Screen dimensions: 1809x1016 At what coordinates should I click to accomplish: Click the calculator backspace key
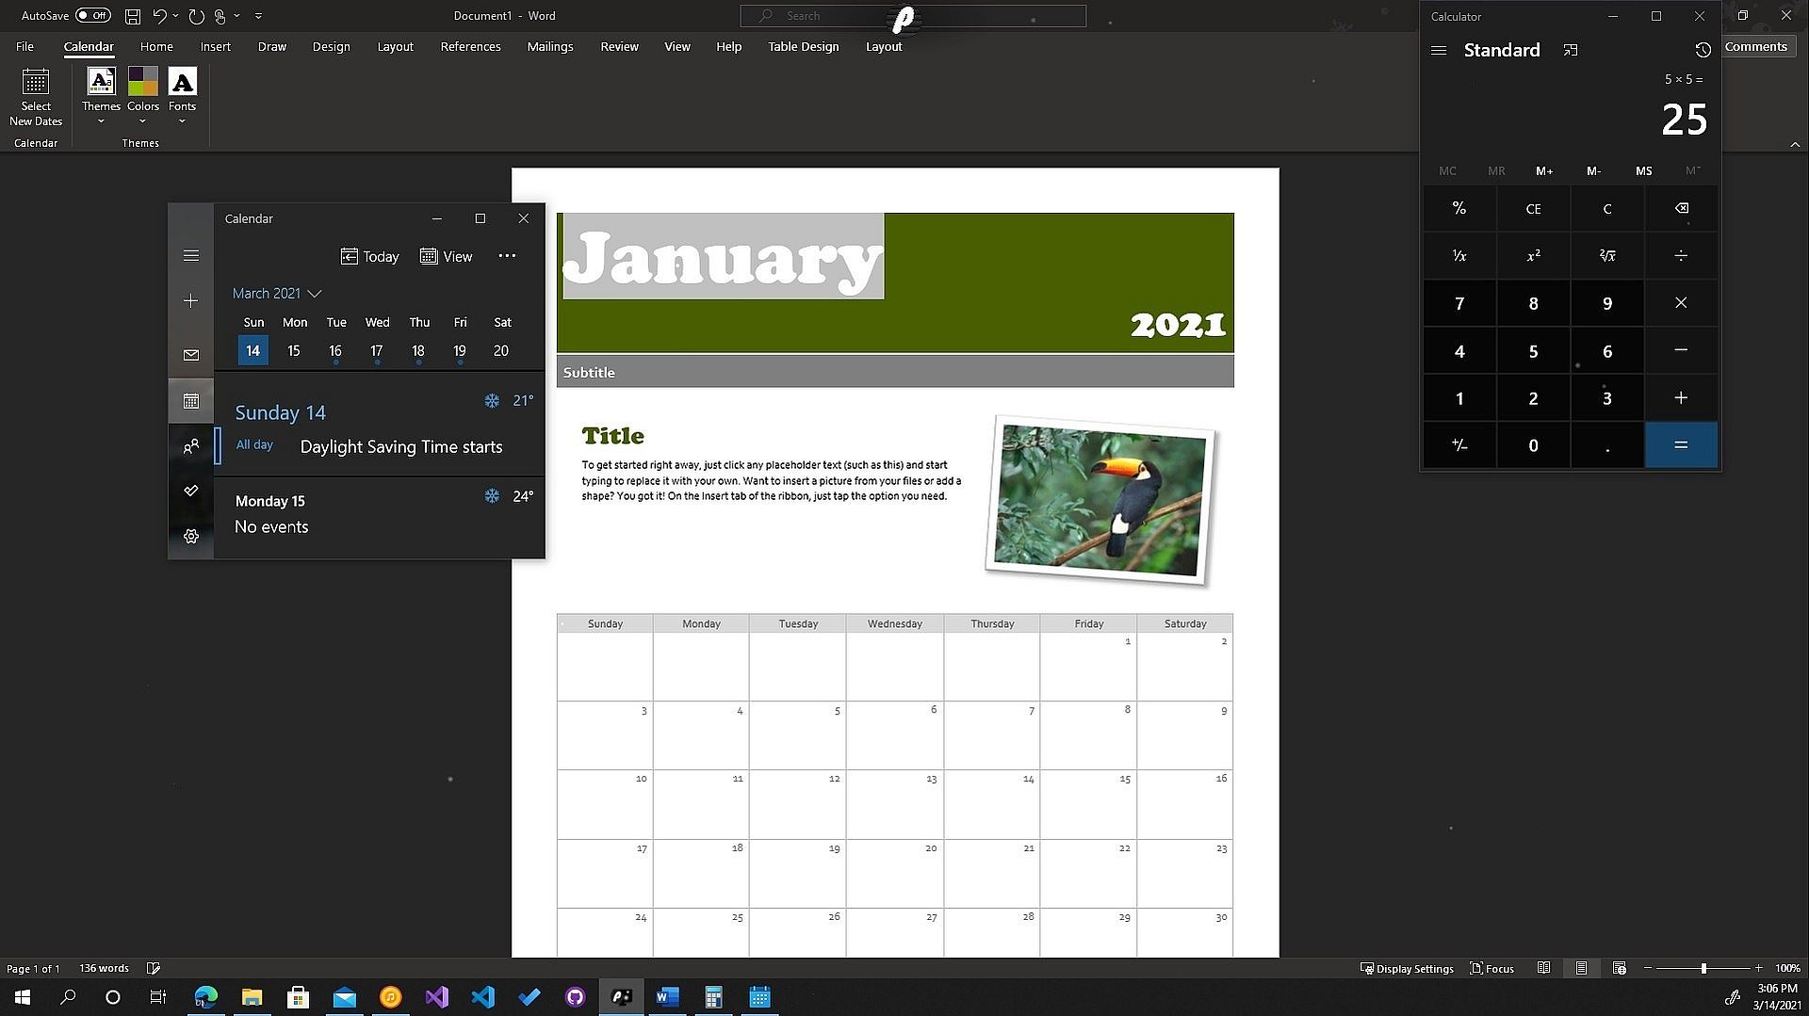tap(1681, 208)
